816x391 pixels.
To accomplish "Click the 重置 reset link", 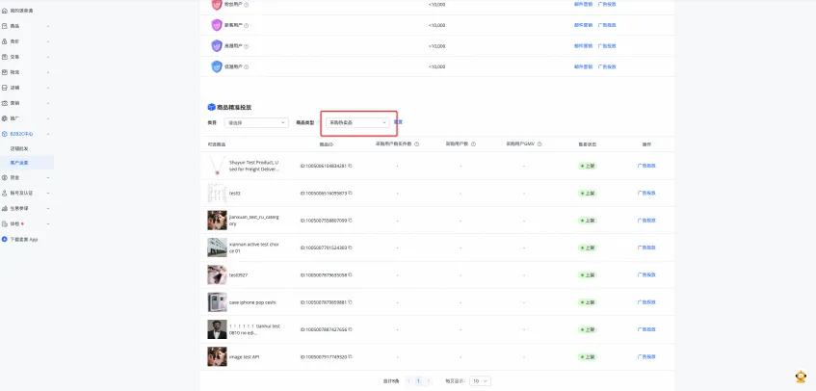I will pos(398,122).
